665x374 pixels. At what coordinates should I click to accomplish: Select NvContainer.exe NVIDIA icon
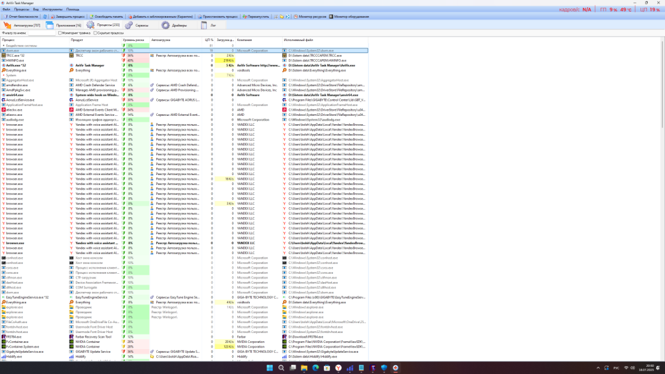(3, 342)
